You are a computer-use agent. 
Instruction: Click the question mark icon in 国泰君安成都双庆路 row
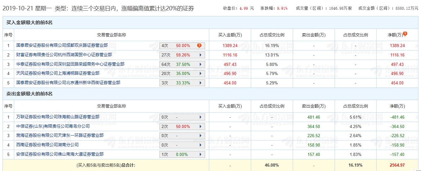tap(199, 46)
